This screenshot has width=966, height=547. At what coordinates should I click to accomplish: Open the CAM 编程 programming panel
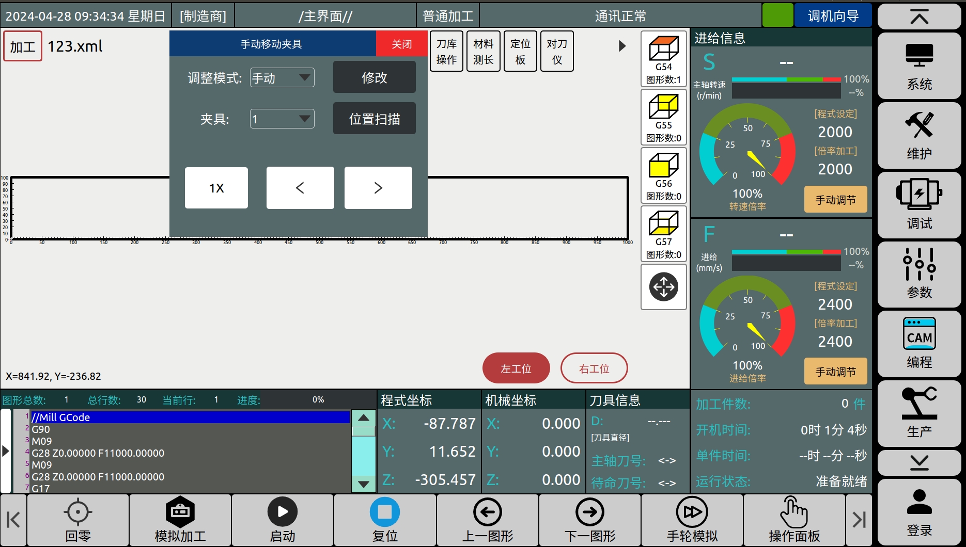point(919,343)
